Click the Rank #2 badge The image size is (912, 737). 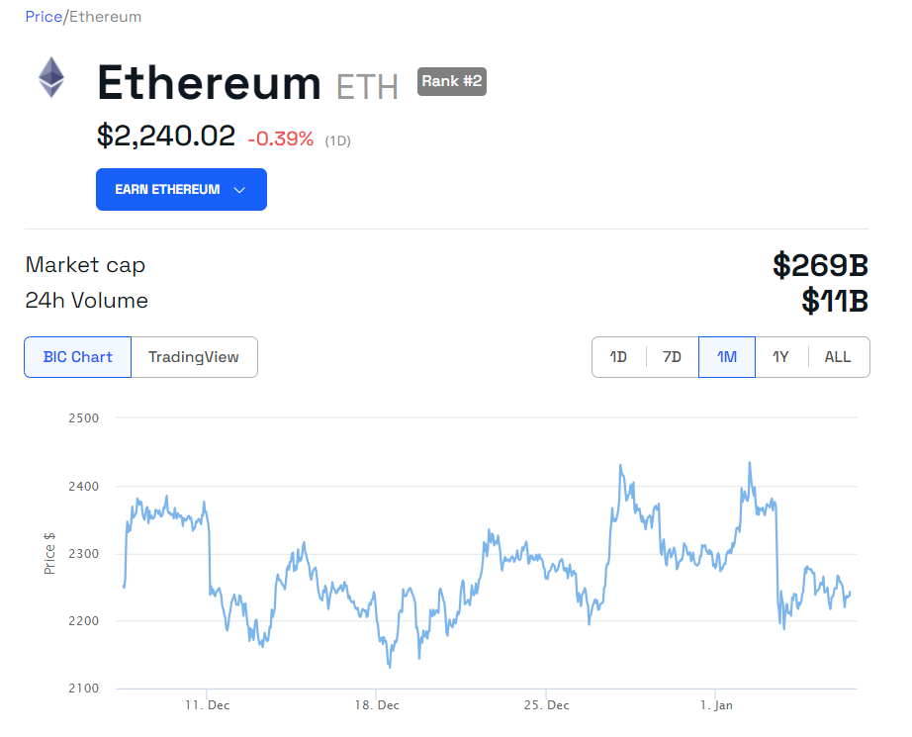(452, 81)
